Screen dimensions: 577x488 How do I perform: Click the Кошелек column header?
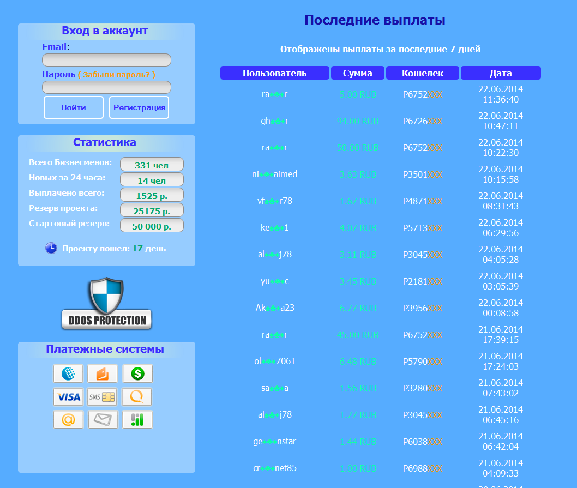tap(423, 73)
